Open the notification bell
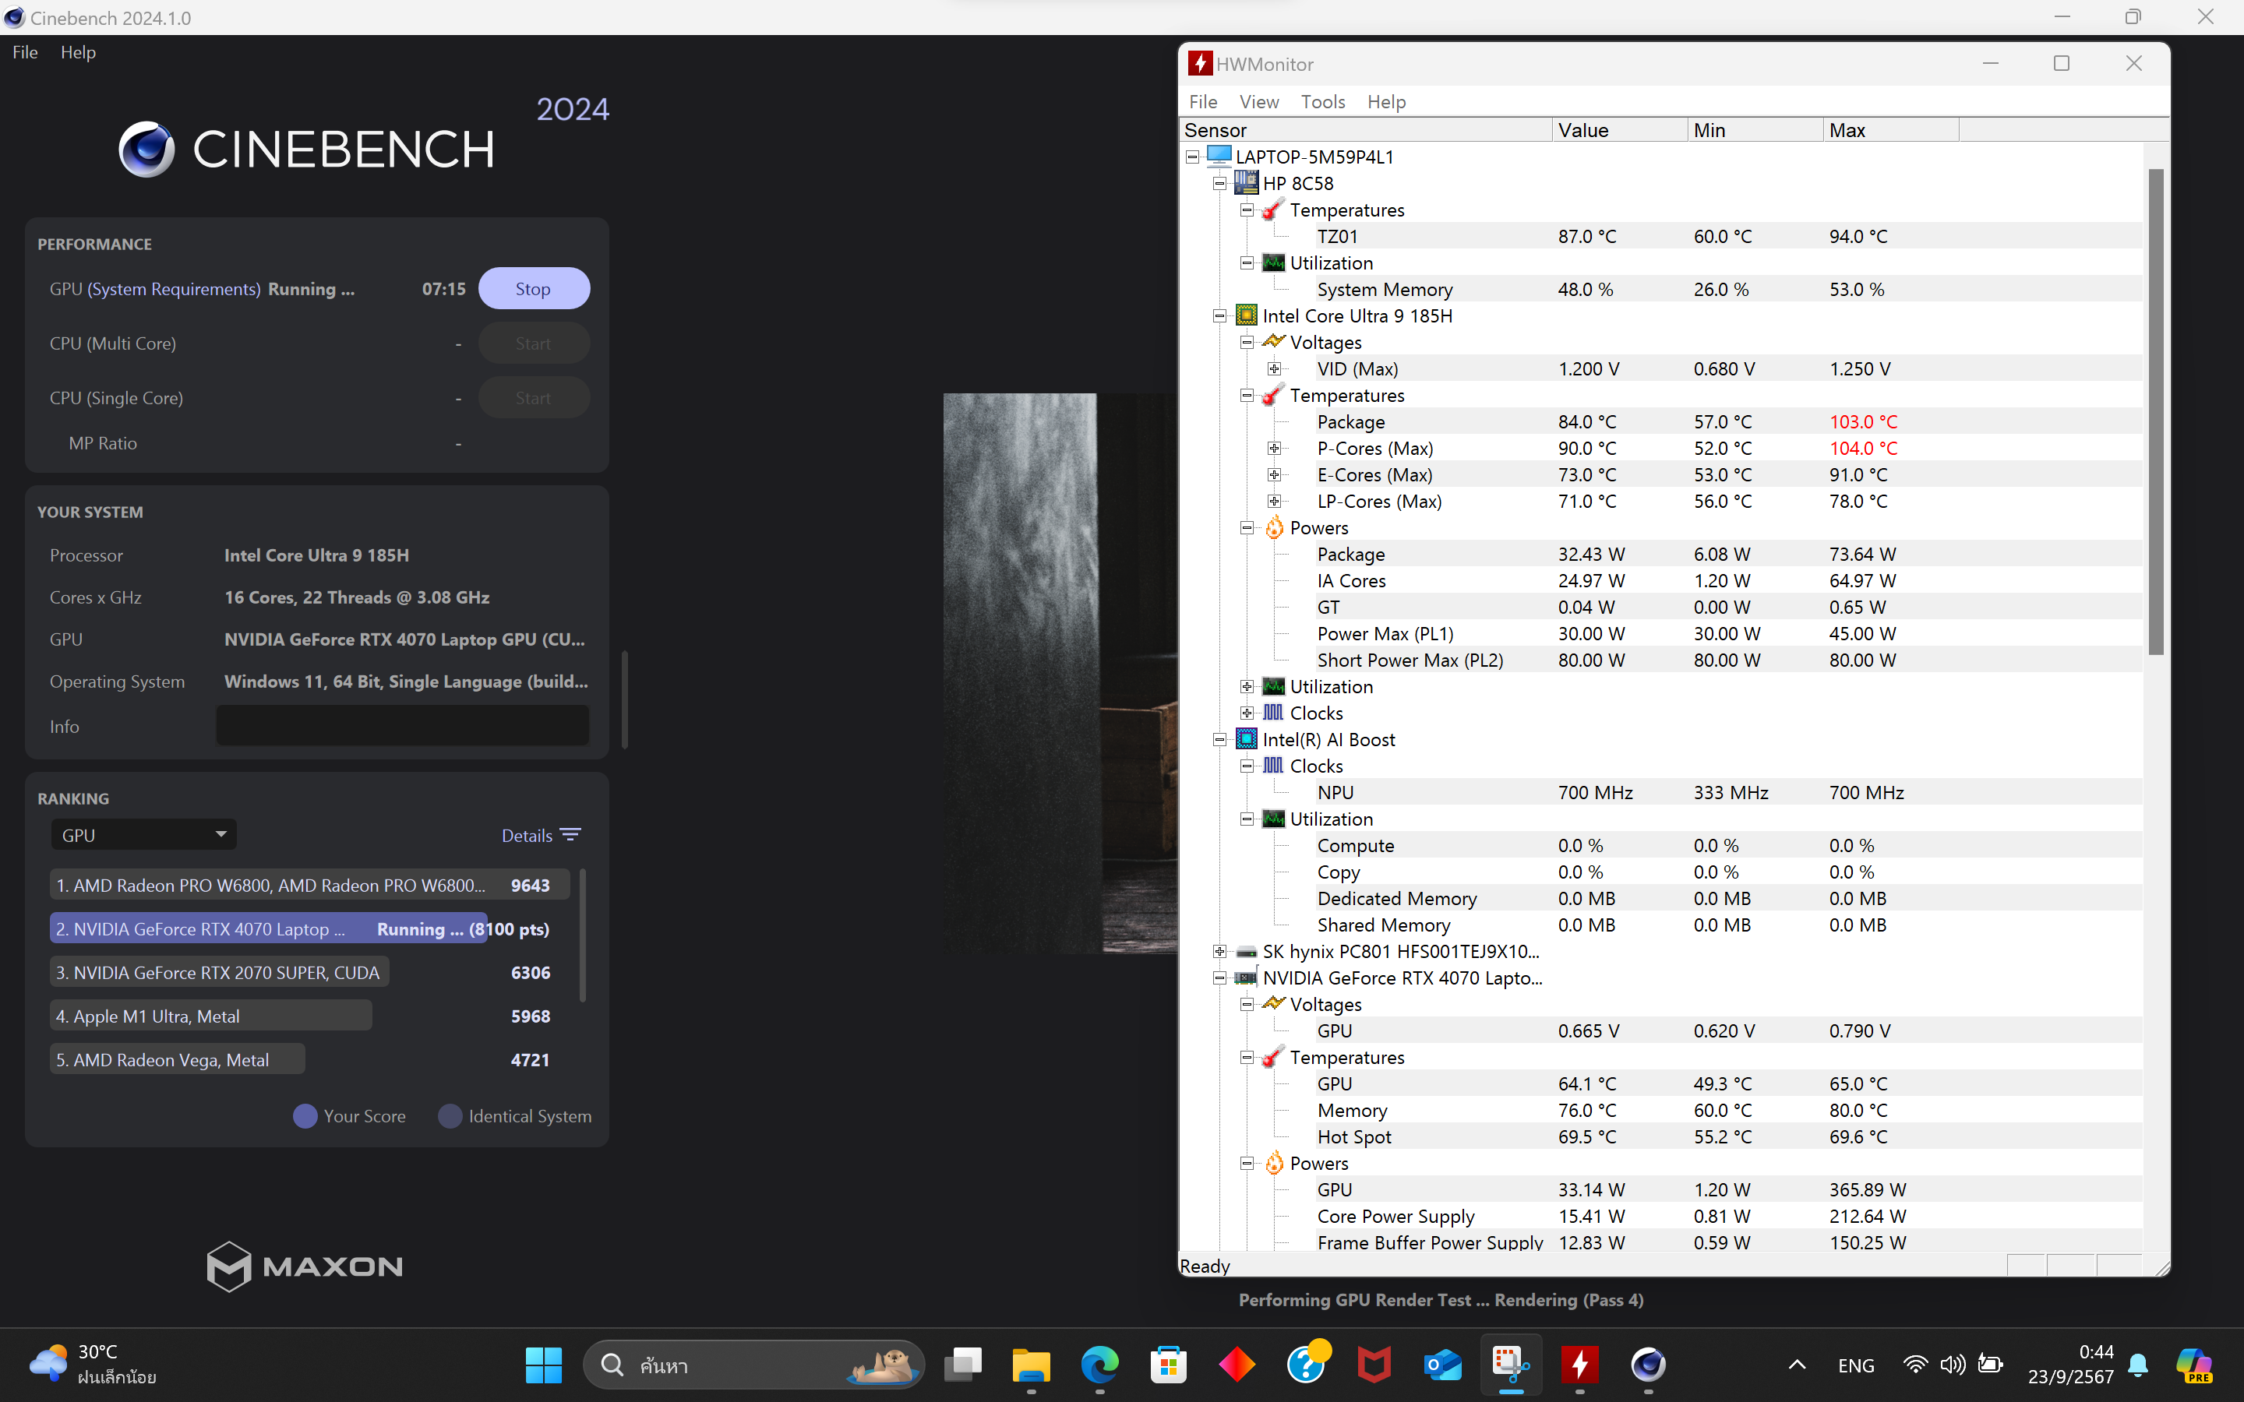 [x=2138, y=1365]
